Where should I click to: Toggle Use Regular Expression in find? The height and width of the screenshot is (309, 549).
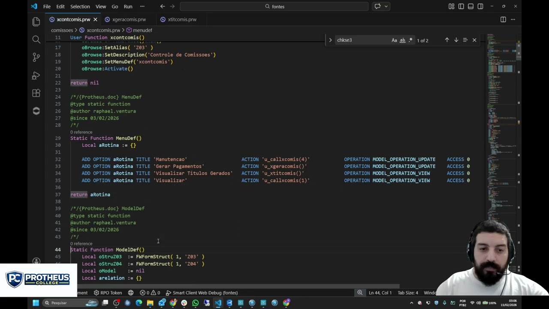[410, 40]
